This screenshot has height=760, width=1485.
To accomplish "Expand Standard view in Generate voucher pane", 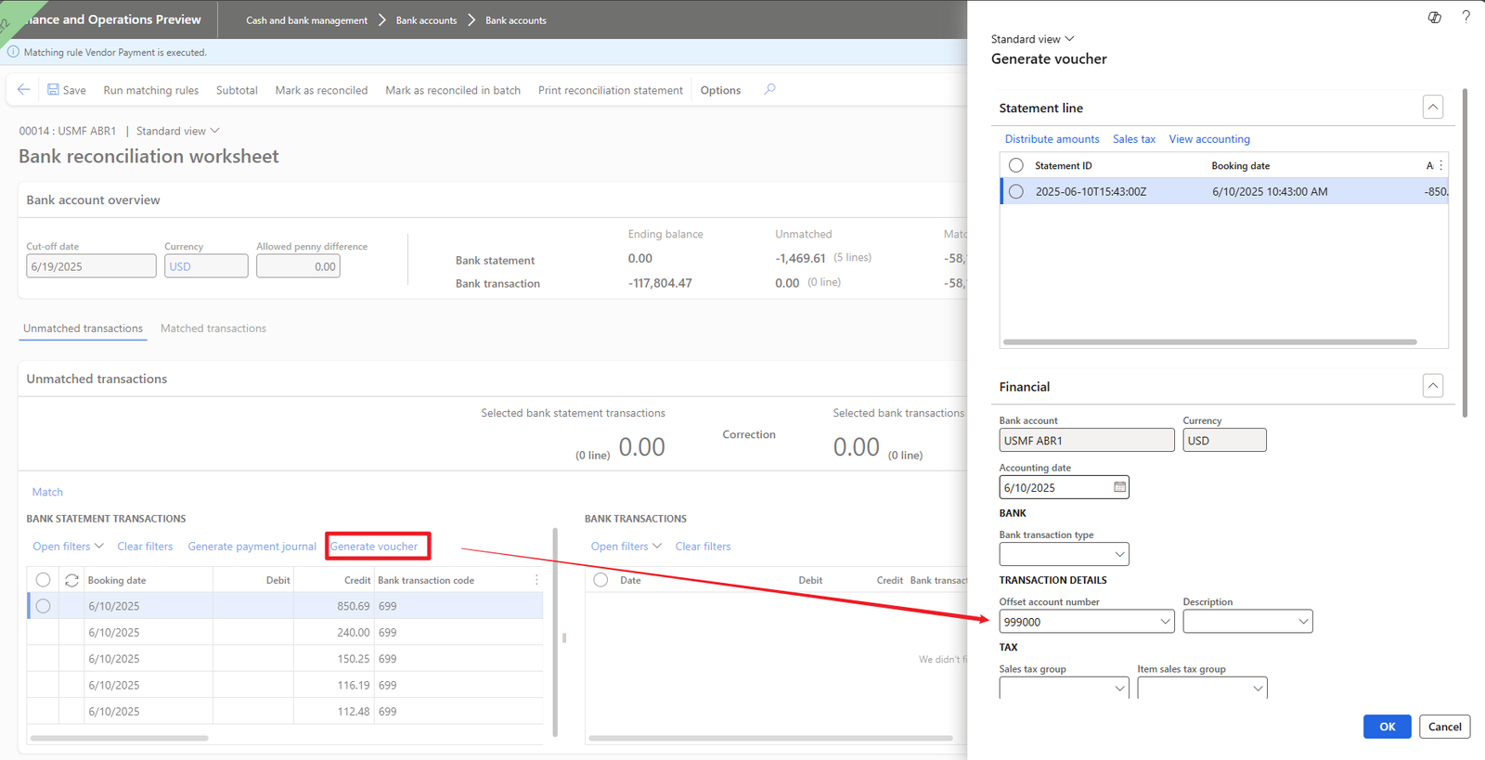I will tap(1032, 39).
